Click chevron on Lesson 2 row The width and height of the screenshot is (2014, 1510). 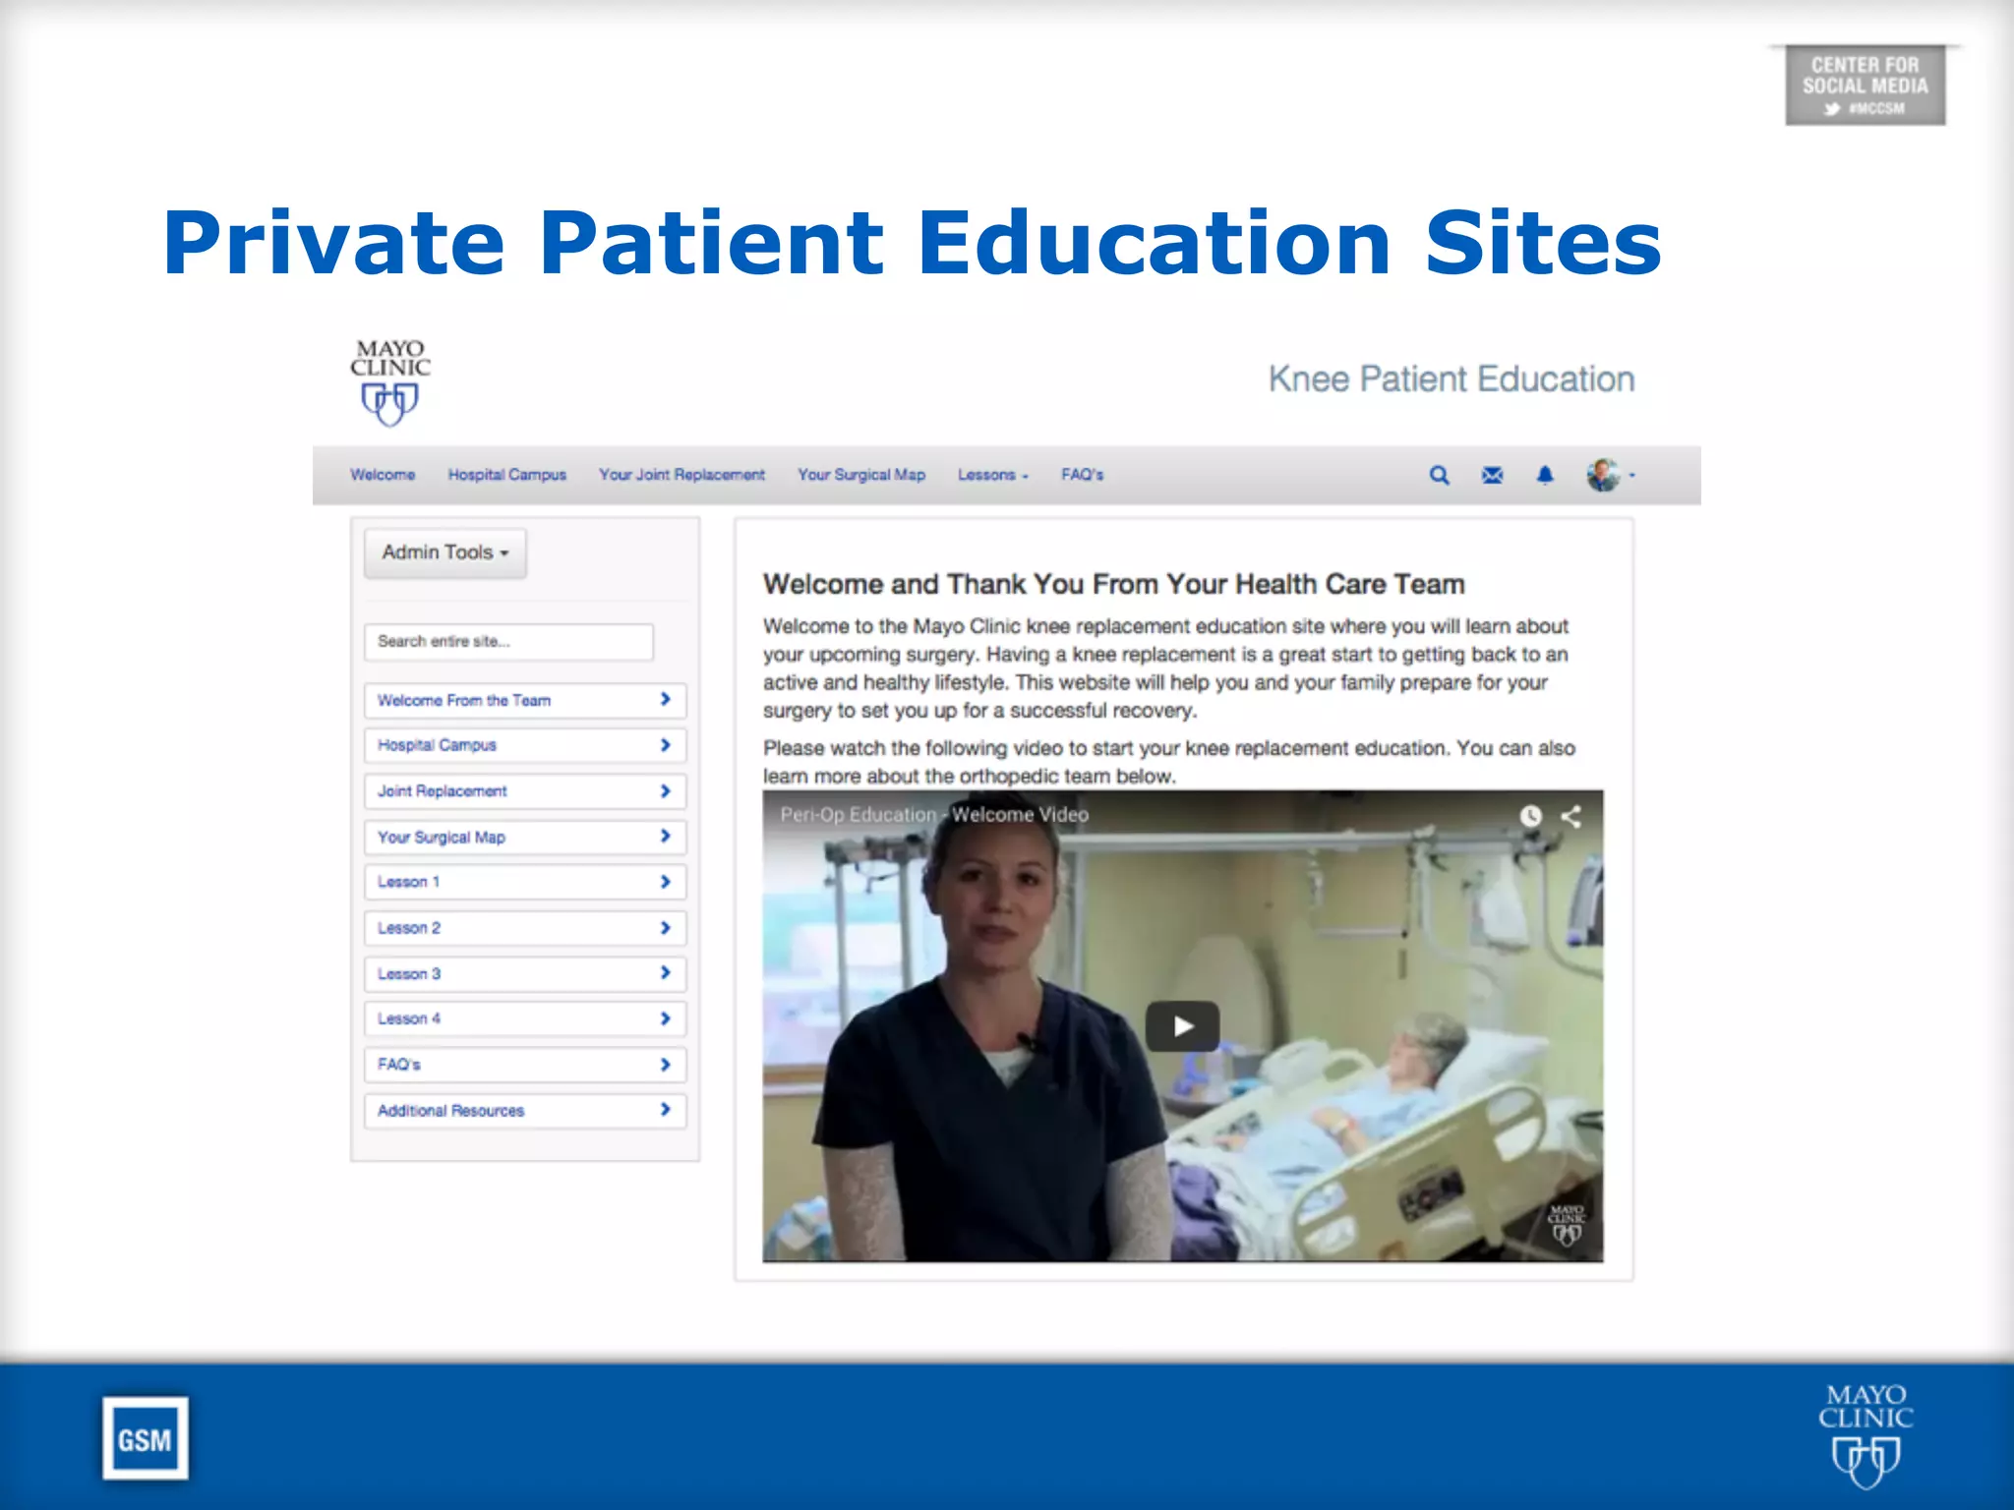coord(666,928)
